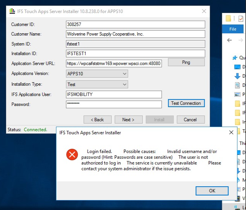Screen dimensions: 246x210
Task: Open the Desktop icon under Quick access
Action: [x=238, y=67]
